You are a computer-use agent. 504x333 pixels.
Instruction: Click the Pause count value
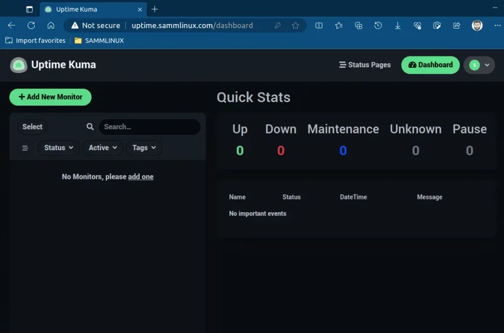pos(470,150)
